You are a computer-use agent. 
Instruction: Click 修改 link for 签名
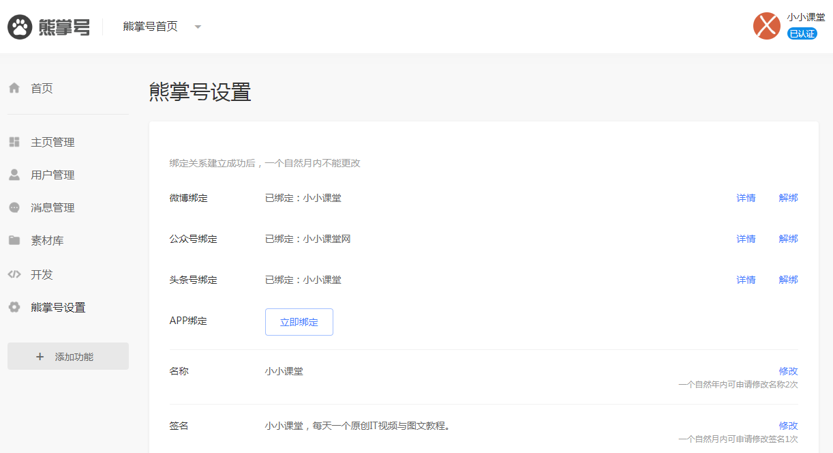click(x=789, y=426)
